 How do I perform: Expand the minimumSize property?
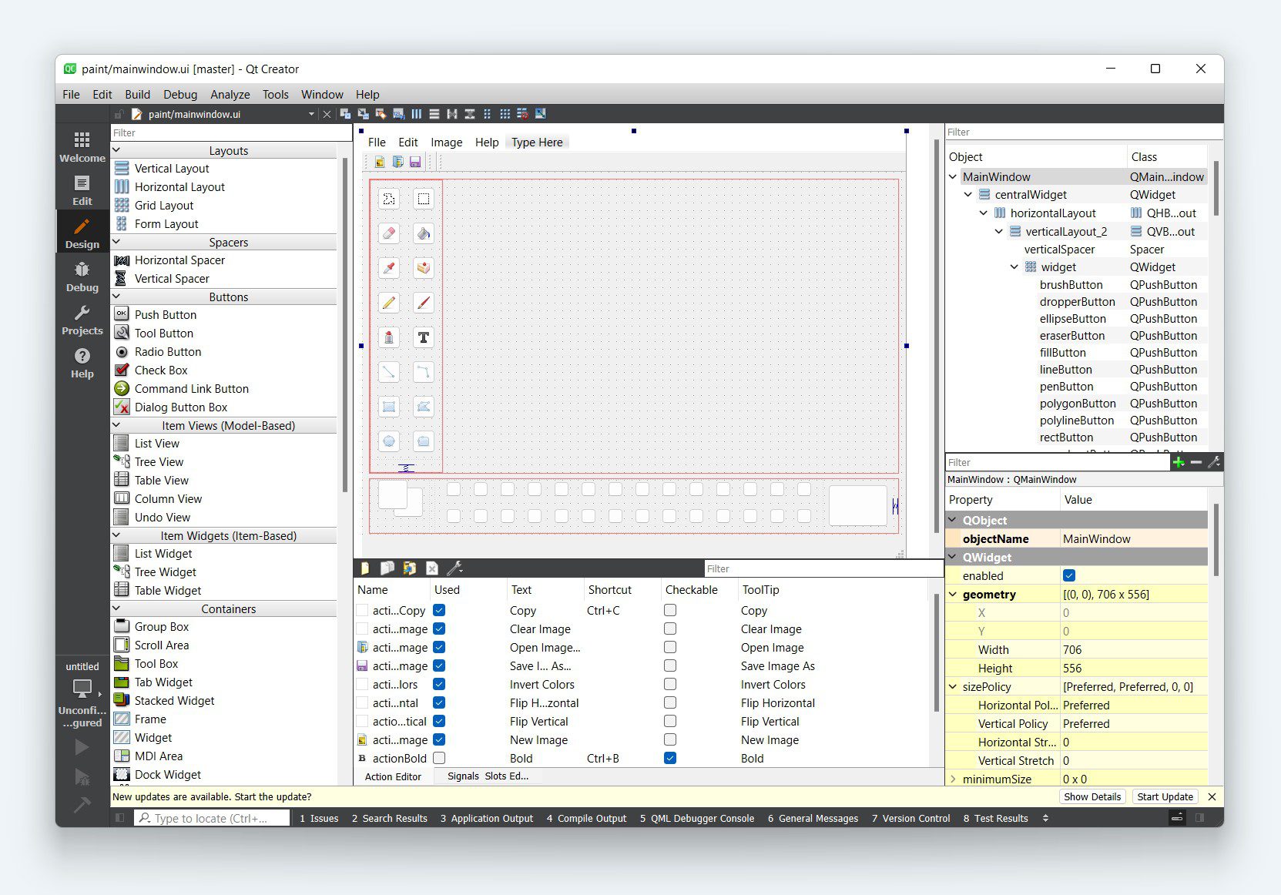click(954, 779)
